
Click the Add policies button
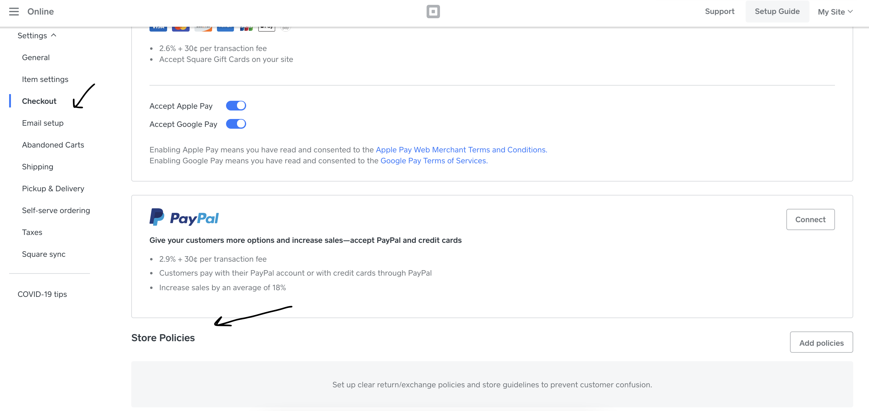pos(821,343)
